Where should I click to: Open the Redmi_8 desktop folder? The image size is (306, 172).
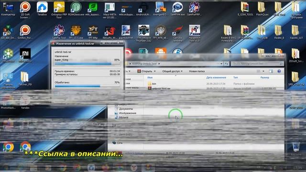pyautogui.click(x=279, y=32)
